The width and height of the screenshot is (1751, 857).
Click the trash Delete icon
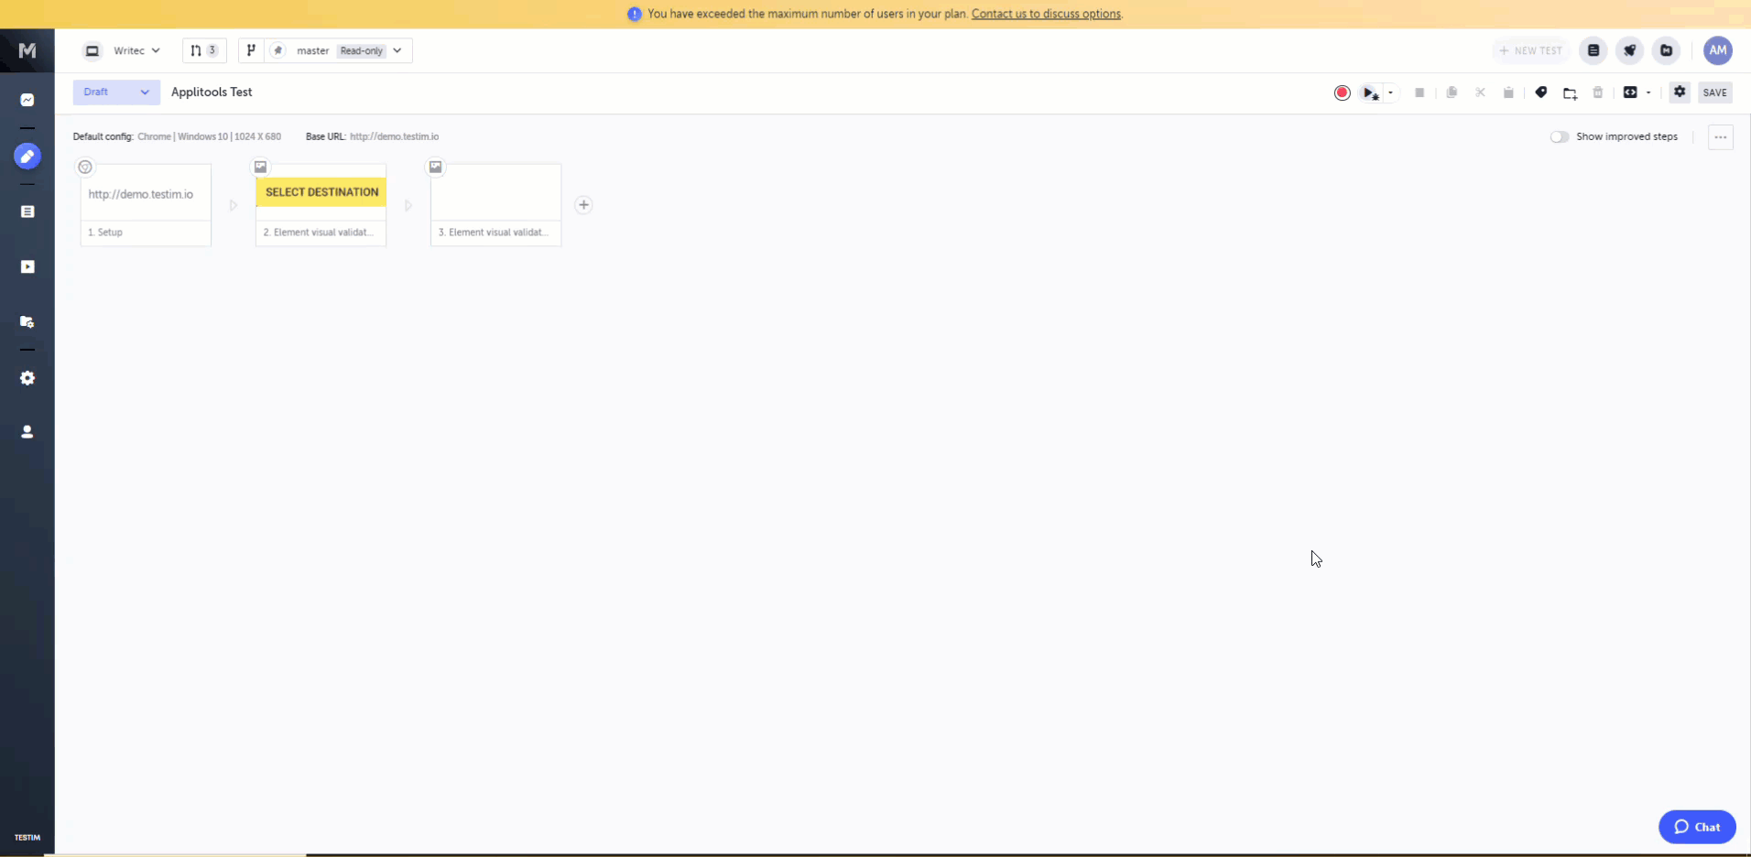pyautogui.click(x=1598, y=92)
